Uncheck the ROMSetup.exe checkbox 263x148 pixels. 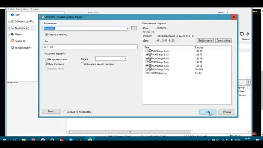pyautogui.click(x=147, y=73)
